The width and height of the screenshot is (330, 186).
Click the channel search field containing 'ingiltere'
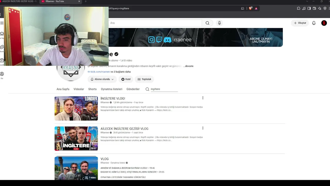(x=164, y=89)
